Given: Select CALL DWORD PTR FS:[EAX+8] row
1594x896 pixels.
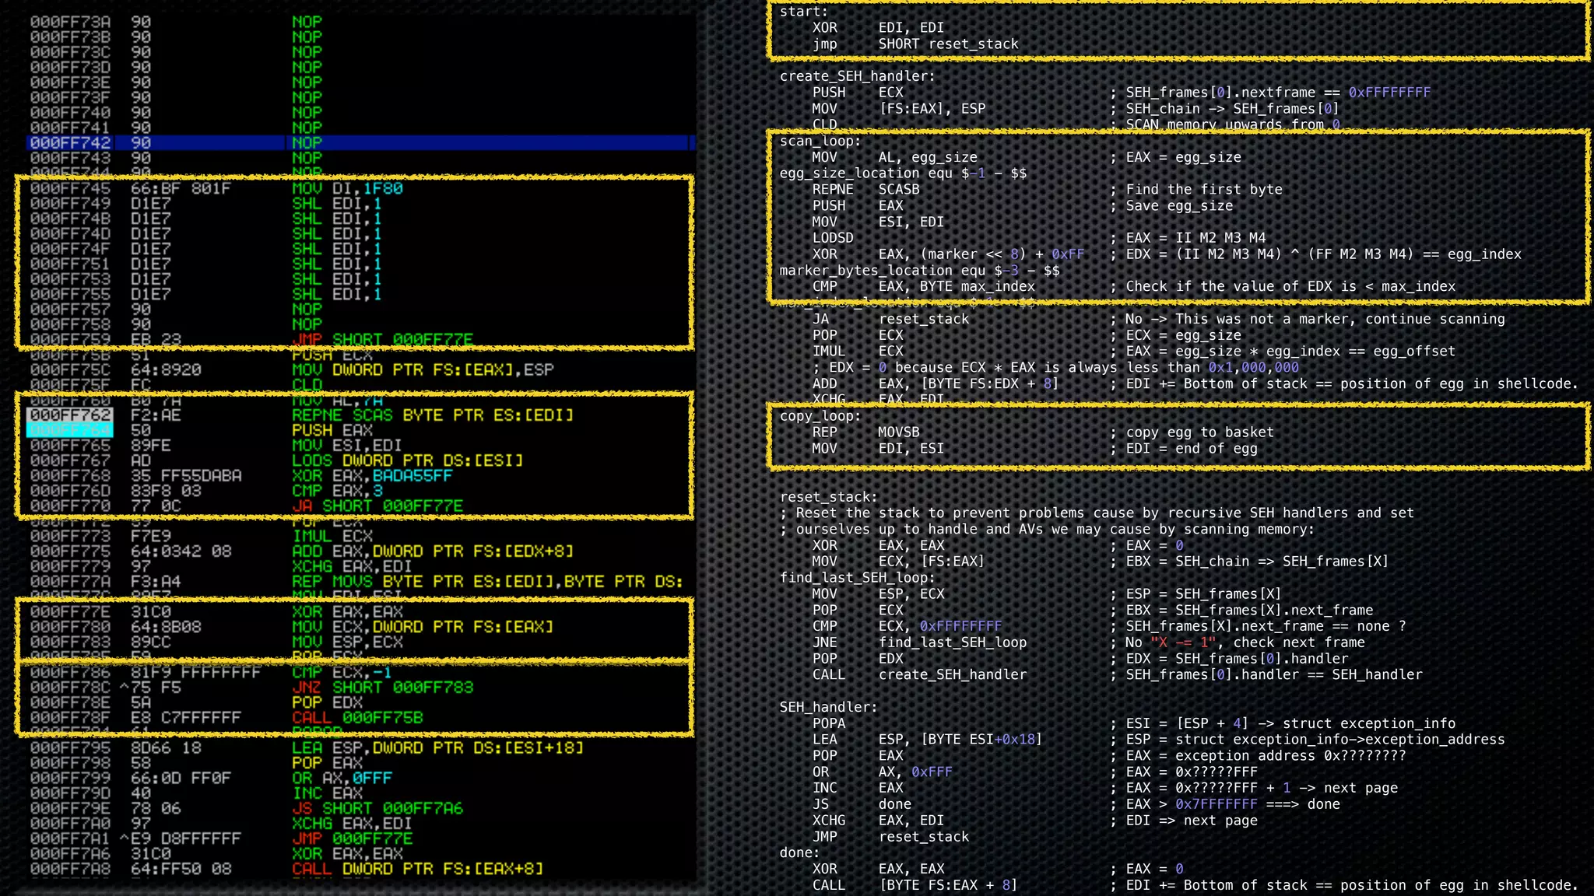Looking at the screenshot, I should click(x=286, y=869).
